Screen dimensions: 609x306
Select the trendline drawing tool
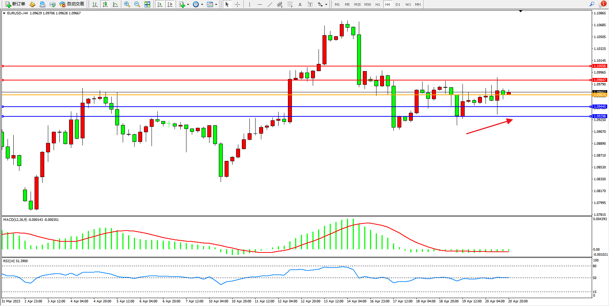coord(270,4)
